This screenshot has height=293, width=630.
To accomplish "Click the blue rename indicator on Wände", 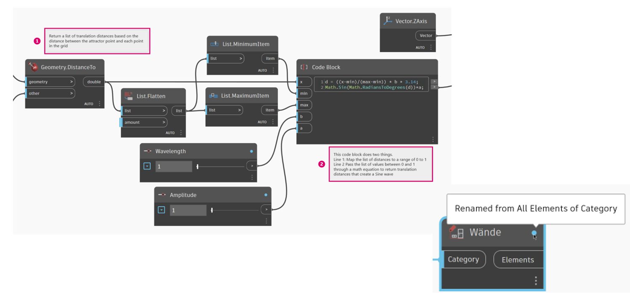I will pos(534,233).
